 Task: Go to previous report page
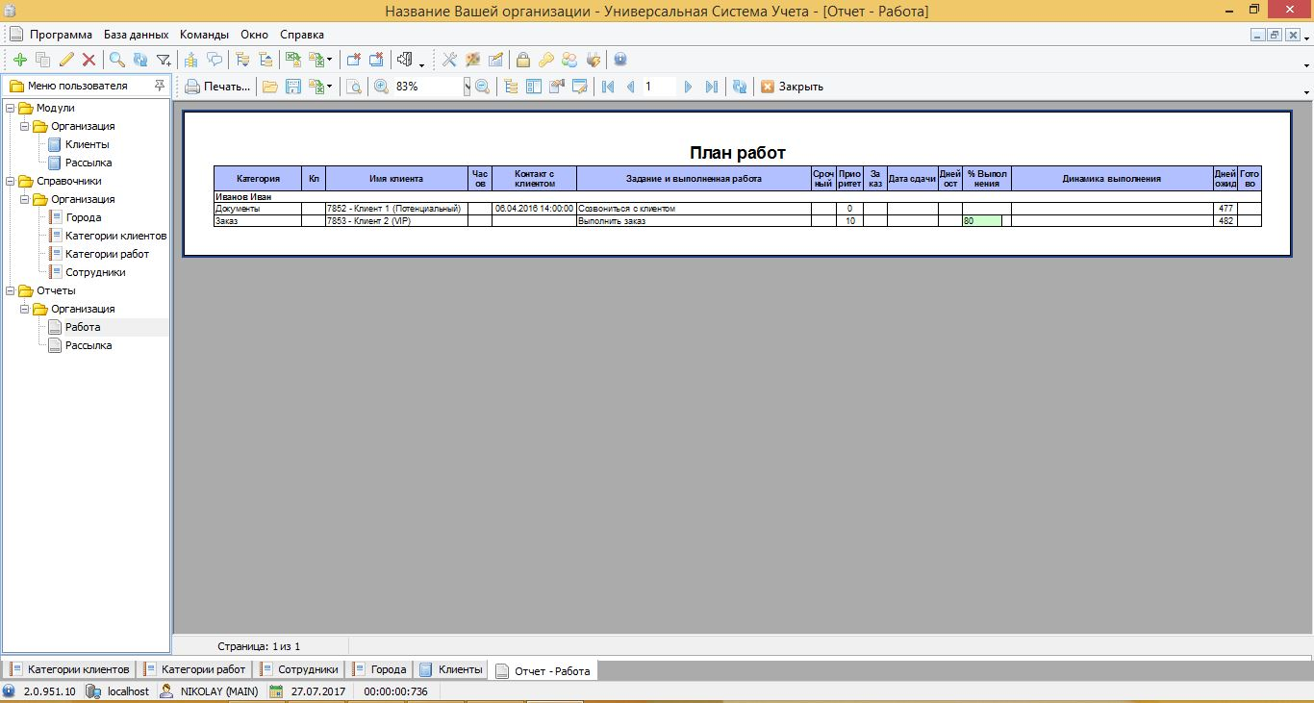coord(631,87)
